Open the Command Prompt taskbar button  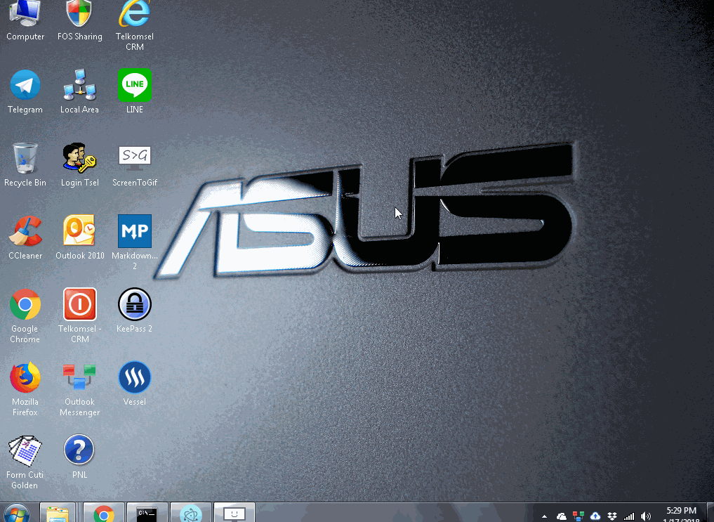tap(147, 513)
